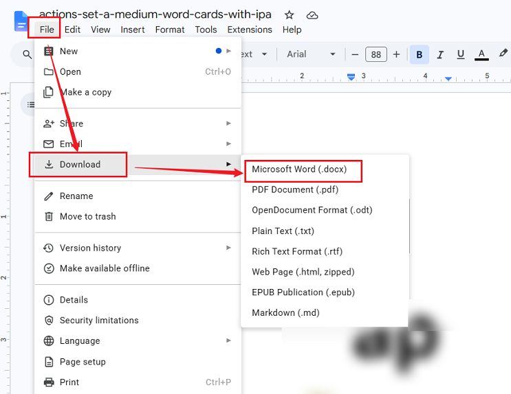Open the Insert menu
The height and width of the screenshot is (394, 511).
click(x=133, y=30)
